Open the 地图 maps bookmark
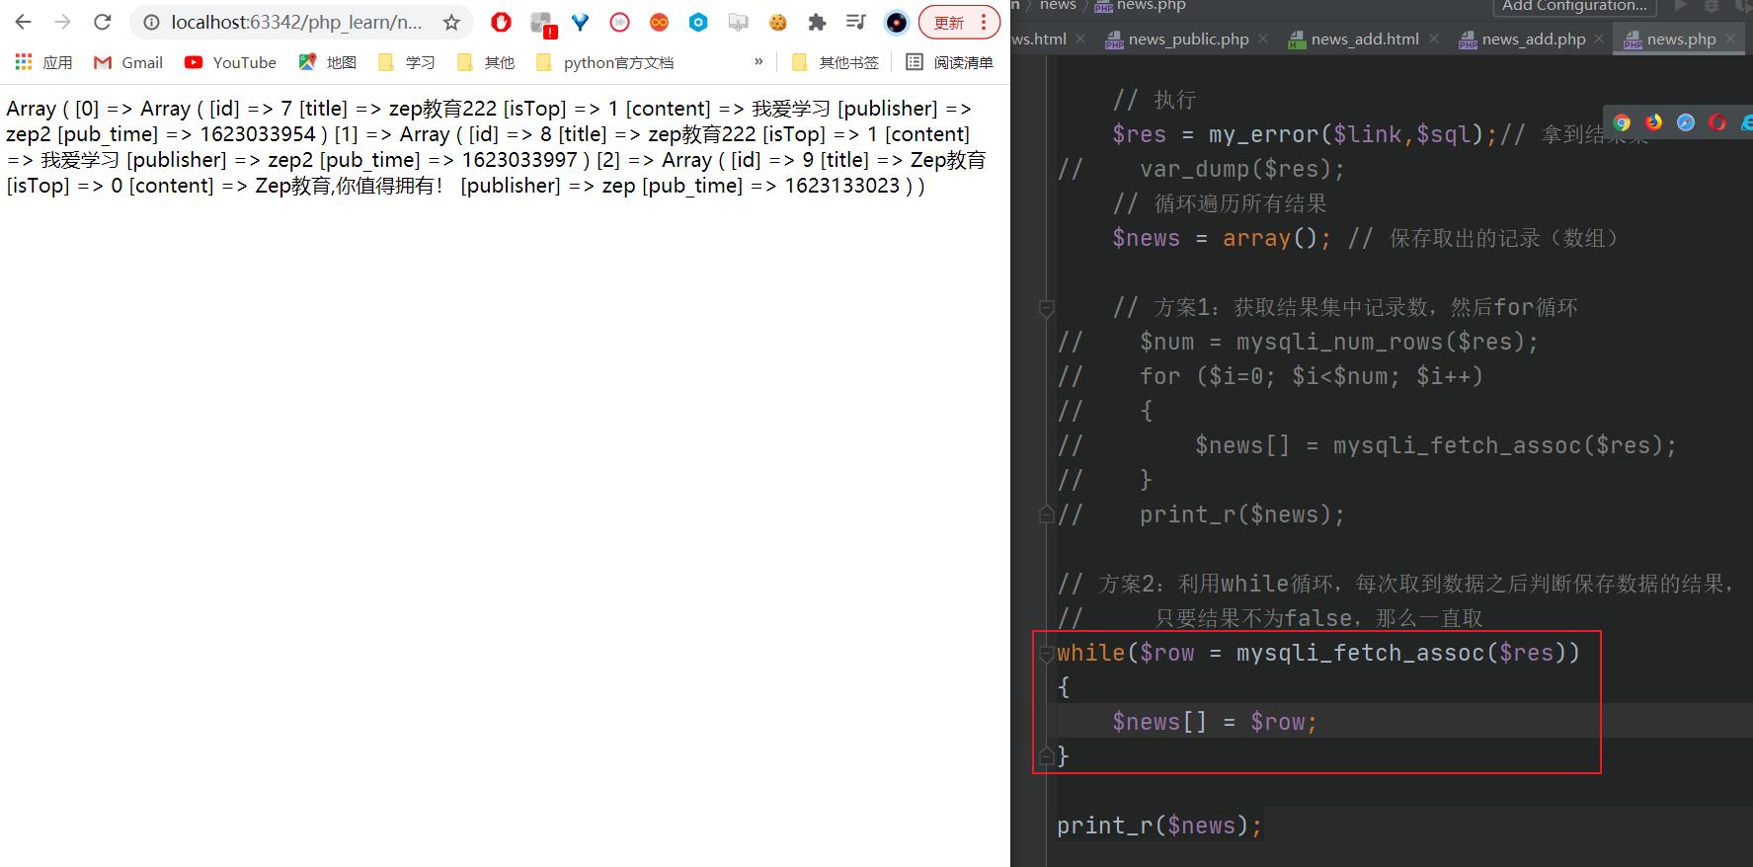Viewport: 1753px width, 867px height. [327, 62]
